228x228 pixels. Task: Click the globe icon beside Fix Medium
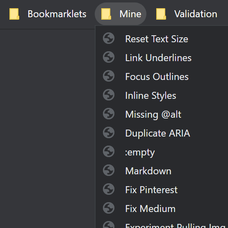[109, 208]
